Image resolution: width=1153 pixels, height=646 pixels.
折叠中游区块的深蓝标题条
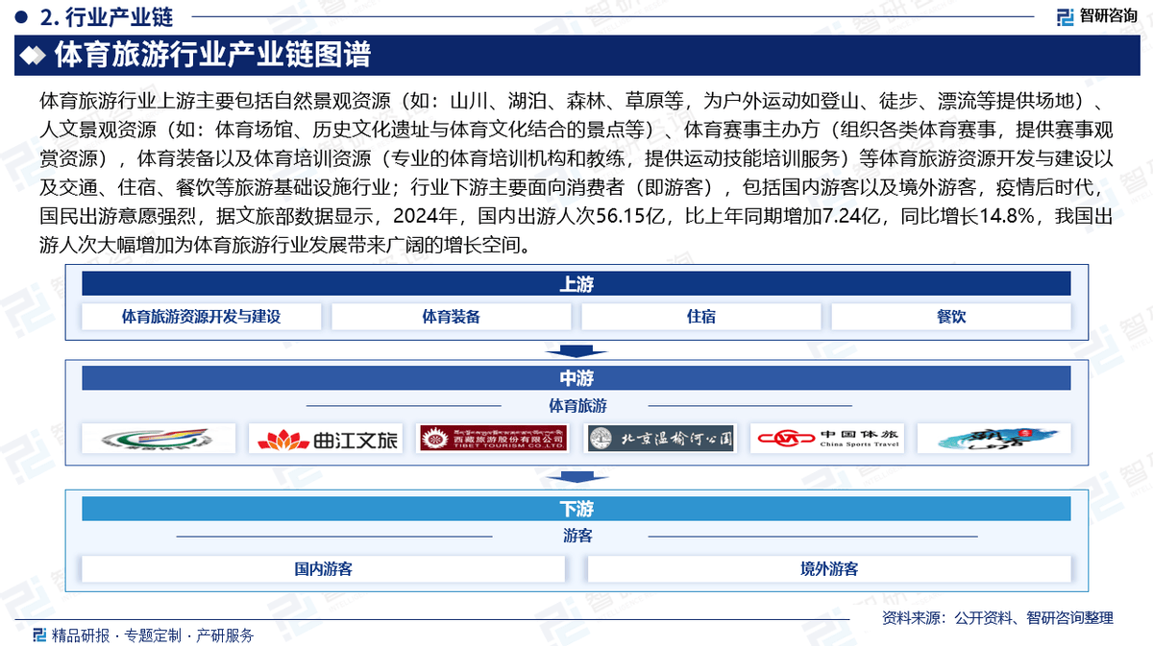(x=576, y=377)
